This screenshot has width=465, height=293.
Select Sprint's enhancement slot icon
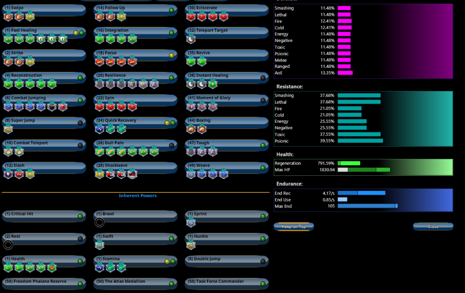pos(191,222)
